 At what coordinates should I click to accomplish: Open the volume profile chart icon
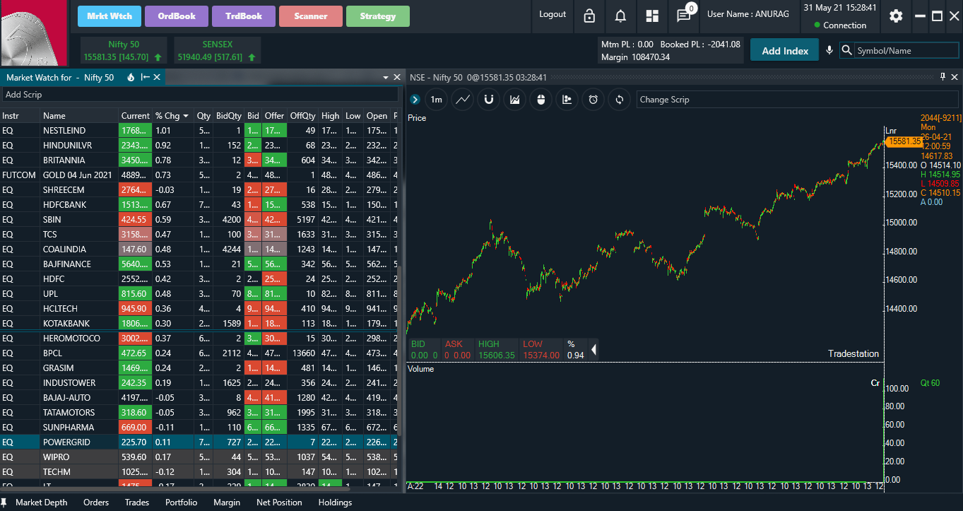(567, 100)
